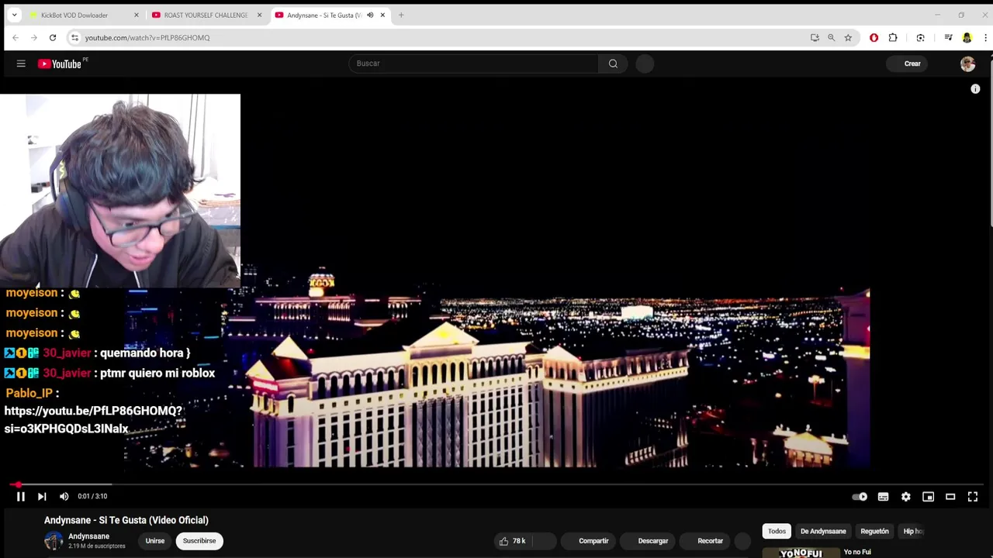This screenshot has width=993, height=558.
Task: Click the voice search microphone button
Action: [645, 64]
